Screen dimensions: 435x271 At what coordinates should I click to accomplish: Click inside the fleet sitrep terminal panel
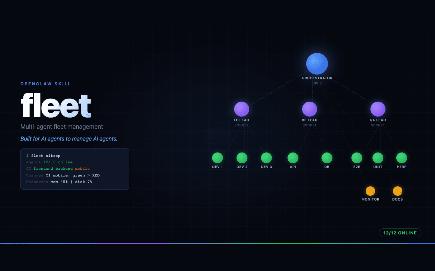[x=75, y=169]
